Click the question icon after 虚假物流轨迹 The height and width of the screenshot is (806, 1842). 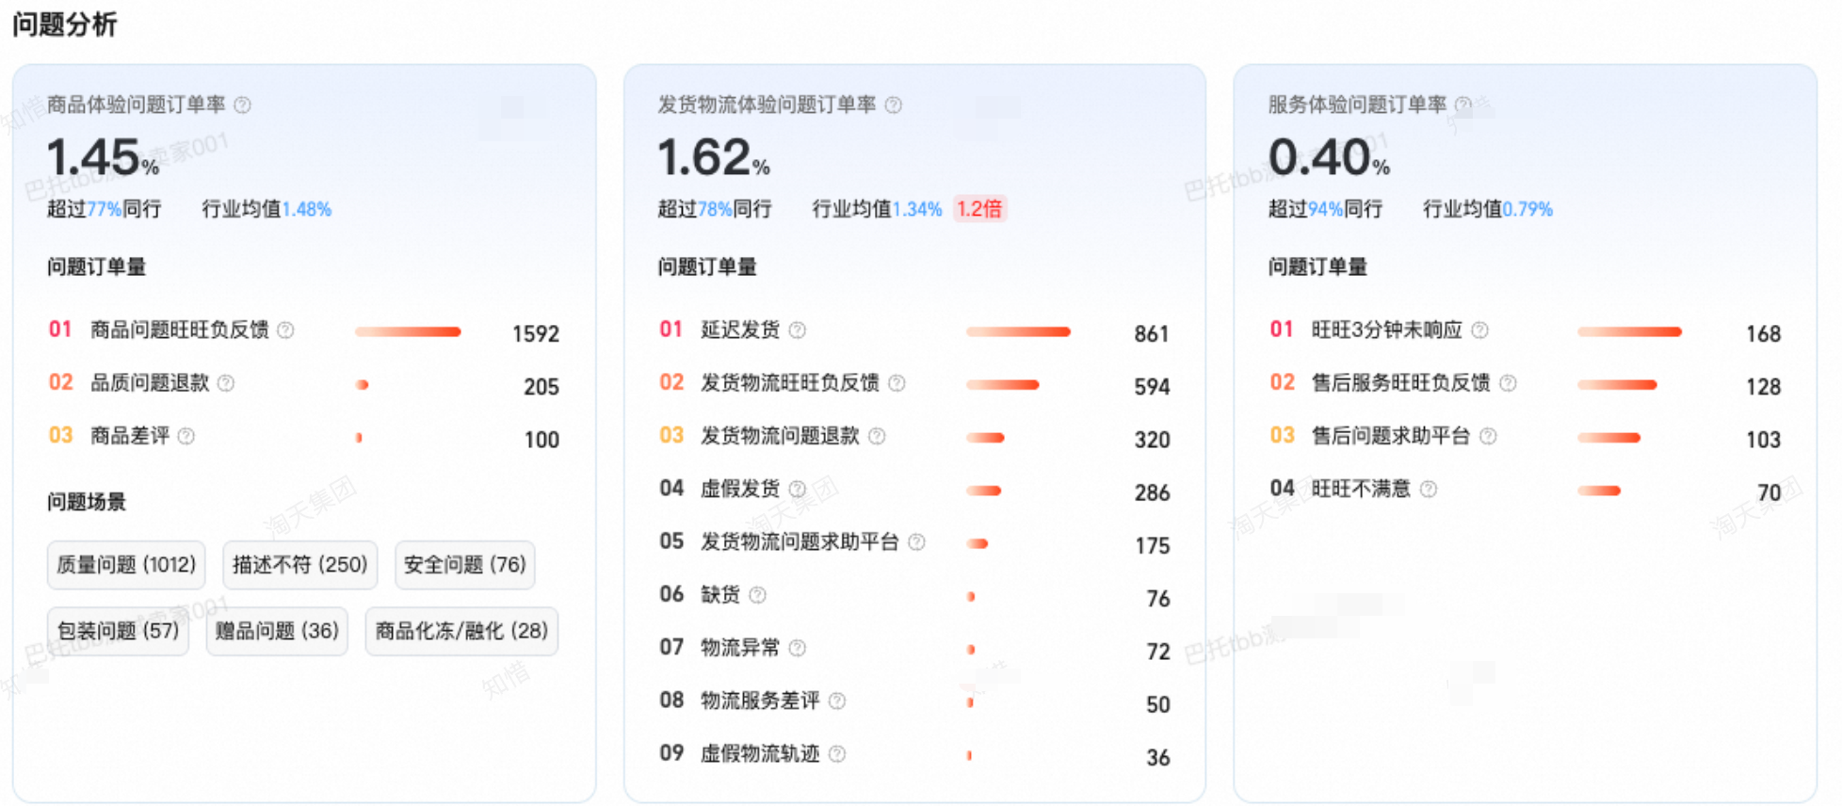pyautogui.click(x=837, y=753)
